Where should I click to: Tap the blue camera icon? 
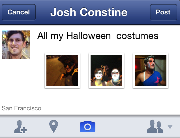tap(87, 127)
